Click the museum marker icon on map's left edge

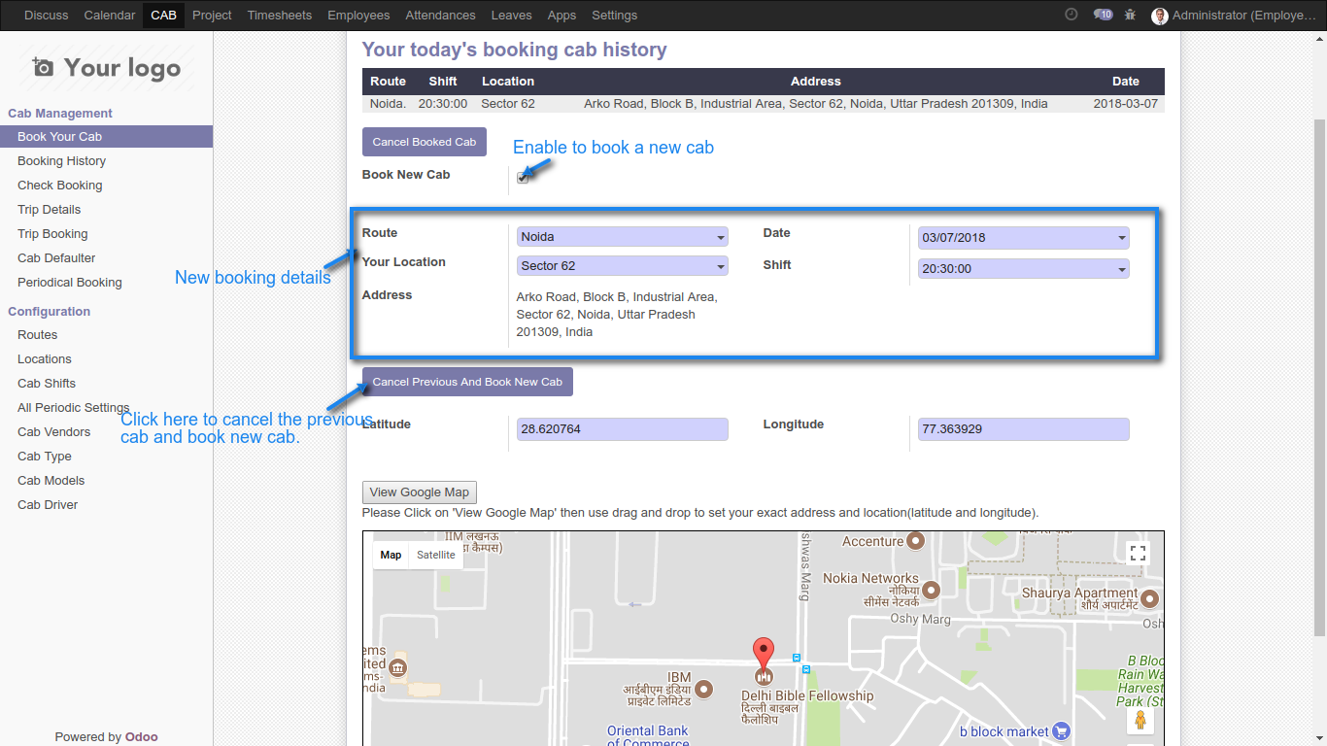398,667
